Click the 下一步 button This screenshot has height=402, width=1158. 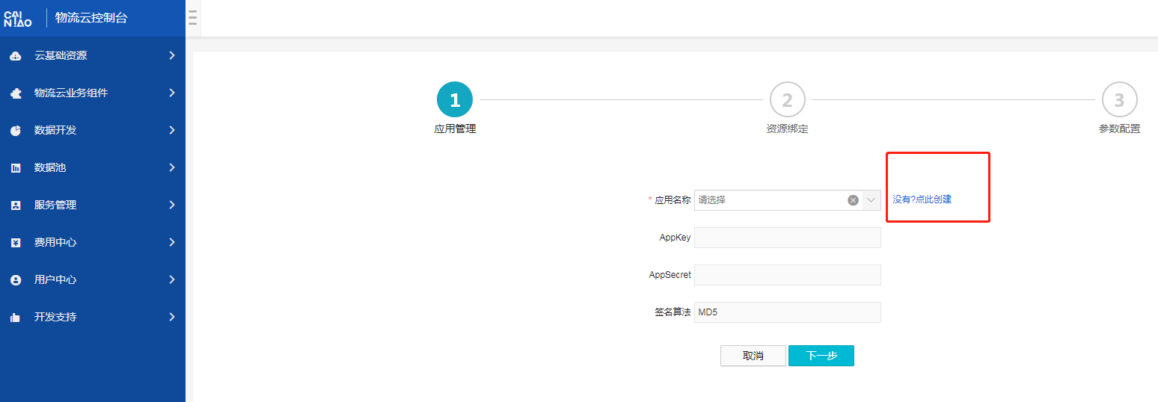(x=821, y=356)
